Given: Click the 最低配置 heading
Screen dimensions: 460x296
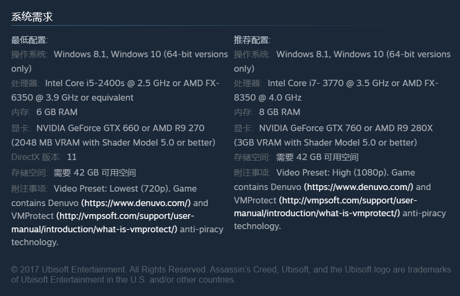Looking at the screenshot, I should tap(29, 40).
